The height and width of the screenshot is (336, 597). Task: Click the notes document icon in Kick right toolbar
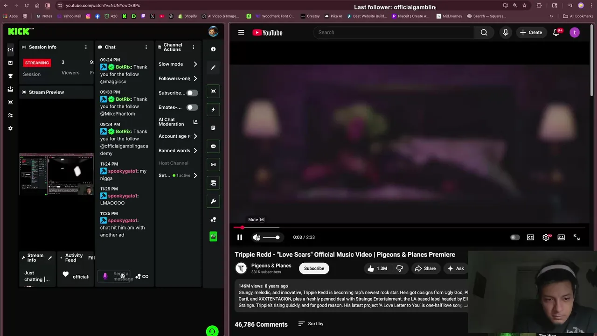click(213, 128)
